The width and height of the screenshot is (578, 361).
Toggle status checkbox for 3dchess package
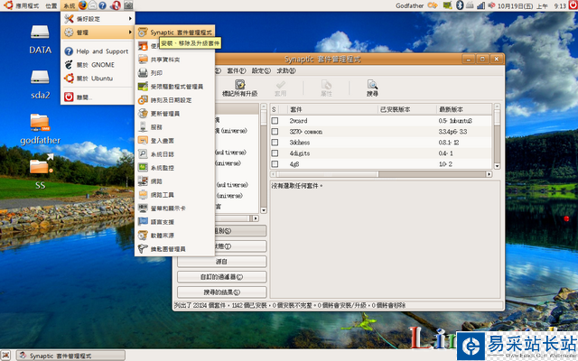pyautogui.click(x=275, y=143)
